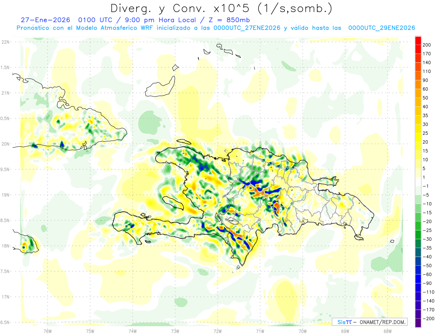Click the positive 110 color scale value

coord(427,71)
